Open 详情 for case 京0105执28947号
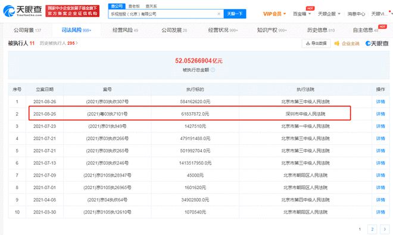This screenshot has height=235, width=393. [x=380, y=175]
